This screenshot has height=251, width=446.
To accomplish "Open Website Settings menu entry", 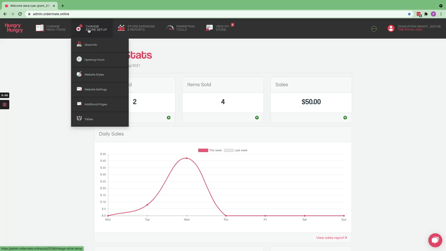I will pos(100,89).
